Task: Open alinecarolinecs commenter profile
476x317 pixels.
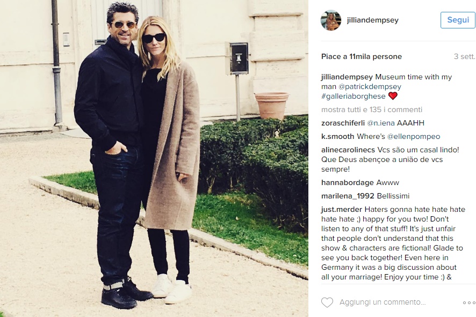Action: [348, 150]
